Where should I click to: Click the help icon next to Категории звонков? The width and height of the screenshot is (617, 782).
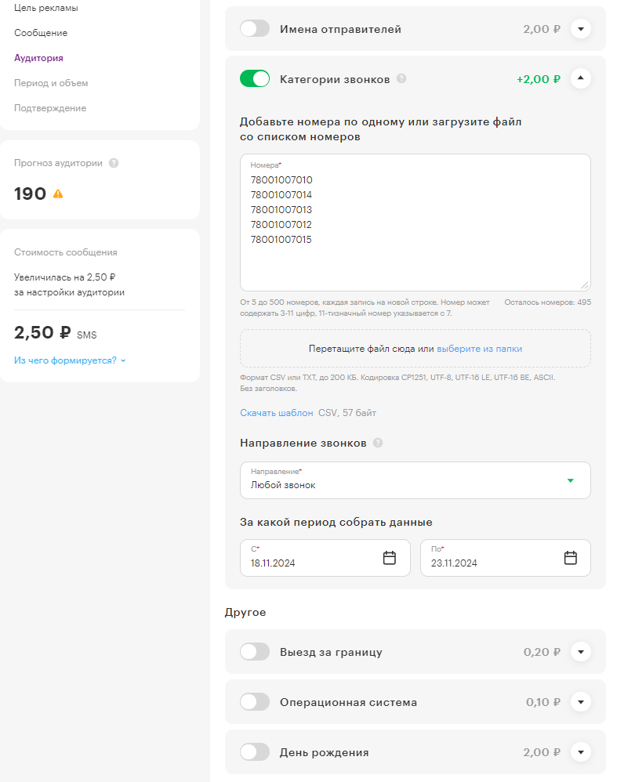pyautogui.click(x=401, y=78)
